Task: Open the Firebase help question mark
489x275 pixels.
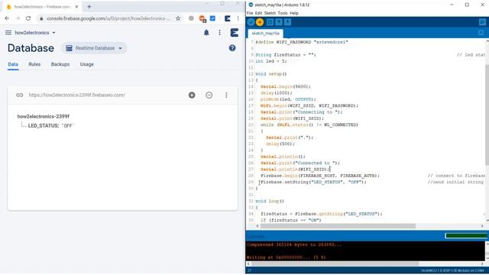Action: pos(232,48)
